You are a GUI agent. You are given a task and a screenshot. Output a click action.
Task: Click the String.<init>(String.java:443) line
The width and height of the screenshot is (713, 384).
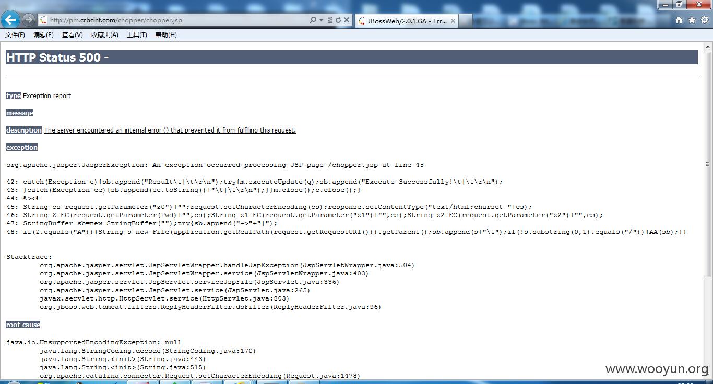click(123, 359)
